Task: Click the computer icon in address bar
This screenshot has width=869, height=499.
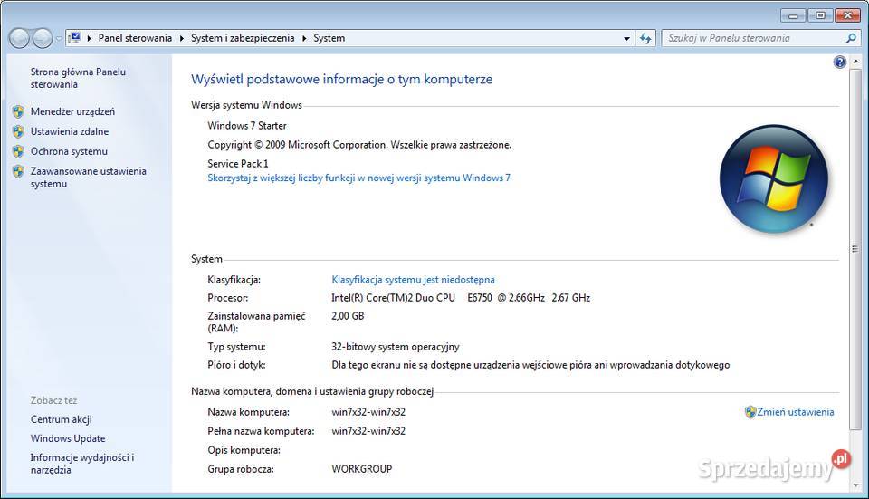Action: pyautogui.click(x=74, y=38)
